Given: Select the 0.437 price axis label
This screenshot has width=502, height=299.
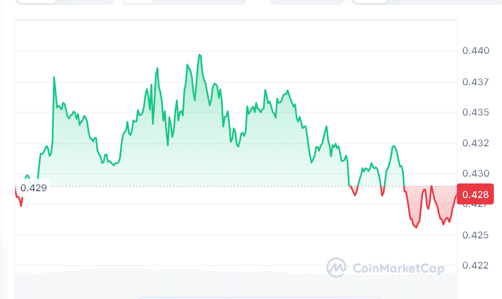Looking at the screenshot, I should pos(476,82).
